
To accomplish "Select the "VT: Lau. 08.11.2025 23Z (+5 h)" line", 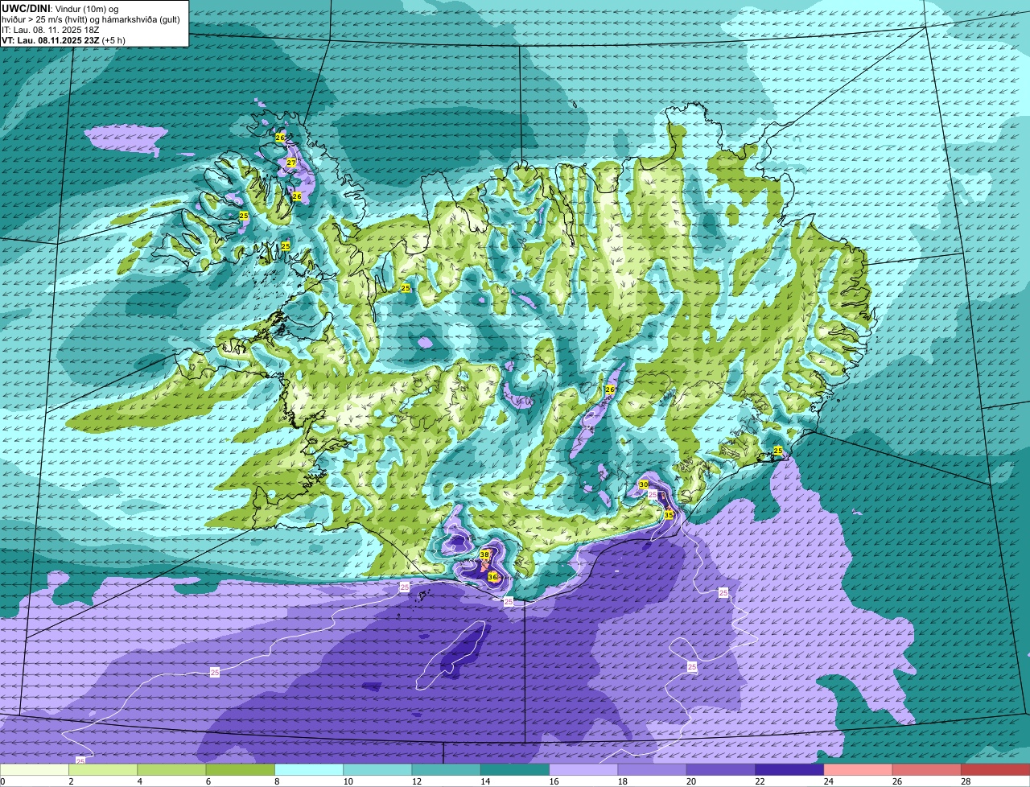I will coord(64,39).
